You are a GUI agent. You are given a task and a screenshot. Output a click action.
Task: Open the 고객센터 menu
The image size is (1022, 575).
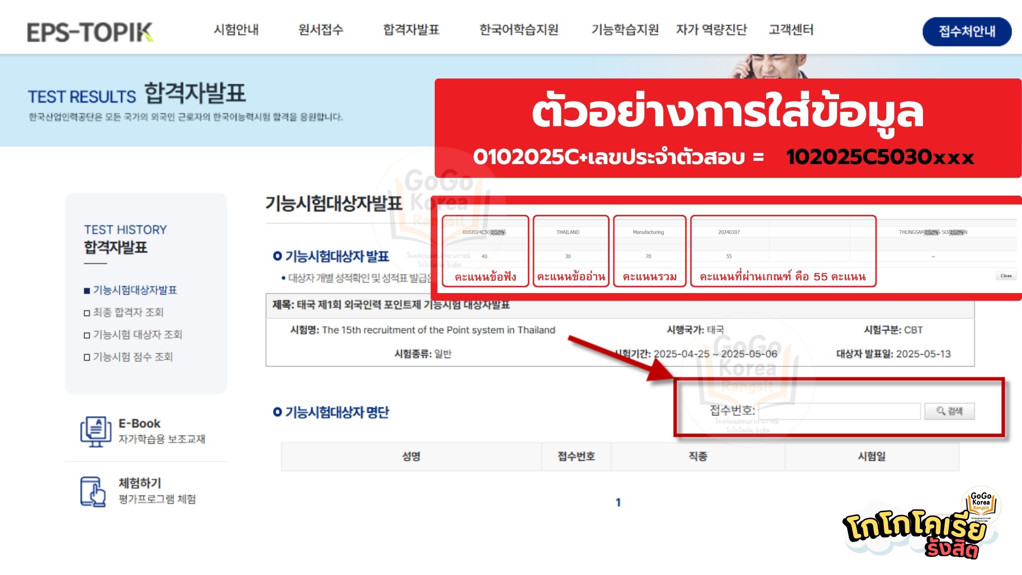click(x=791, y=30)
